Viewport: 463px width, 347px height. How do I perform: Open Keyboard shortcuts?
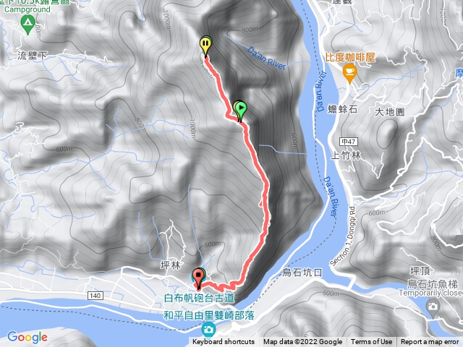point(224,342)
